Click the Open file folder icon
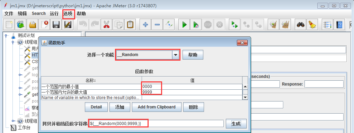Screen dimensions: 354x133 pos(33,24)
